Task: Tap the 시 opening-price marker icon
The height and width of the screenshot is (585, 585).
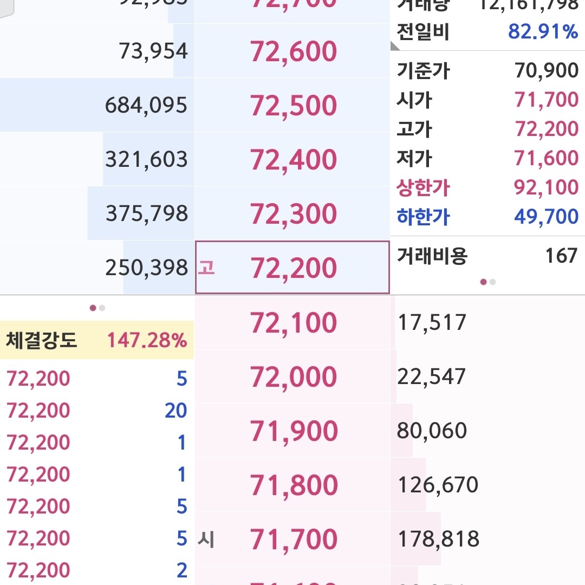Action: (x=206, y=539)
